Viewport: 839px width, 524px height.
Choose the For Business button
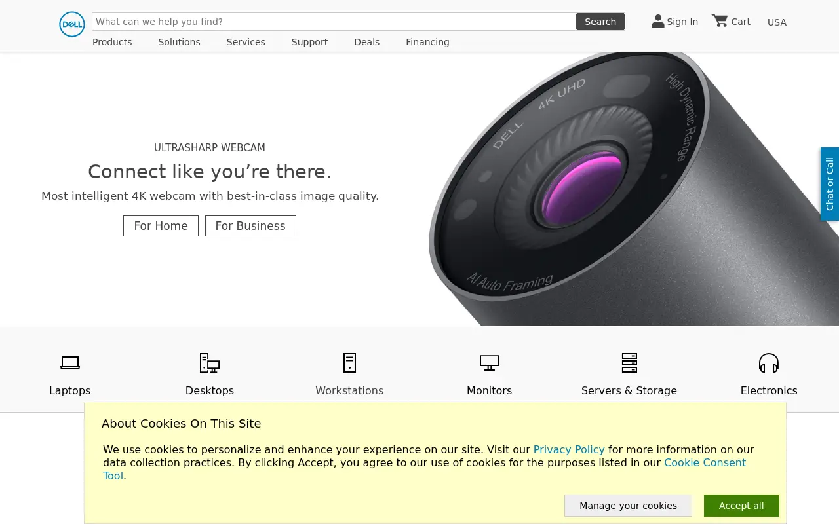250,226
